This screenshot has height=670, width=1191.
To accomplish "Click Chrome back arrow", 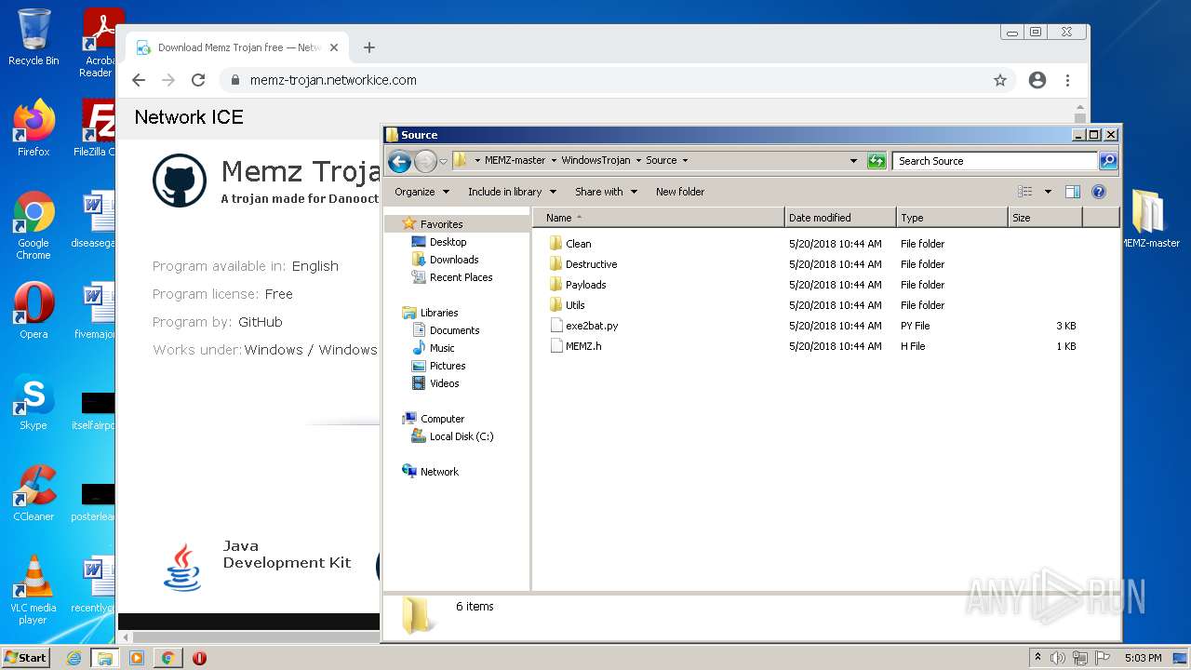I will pos(139,80).
